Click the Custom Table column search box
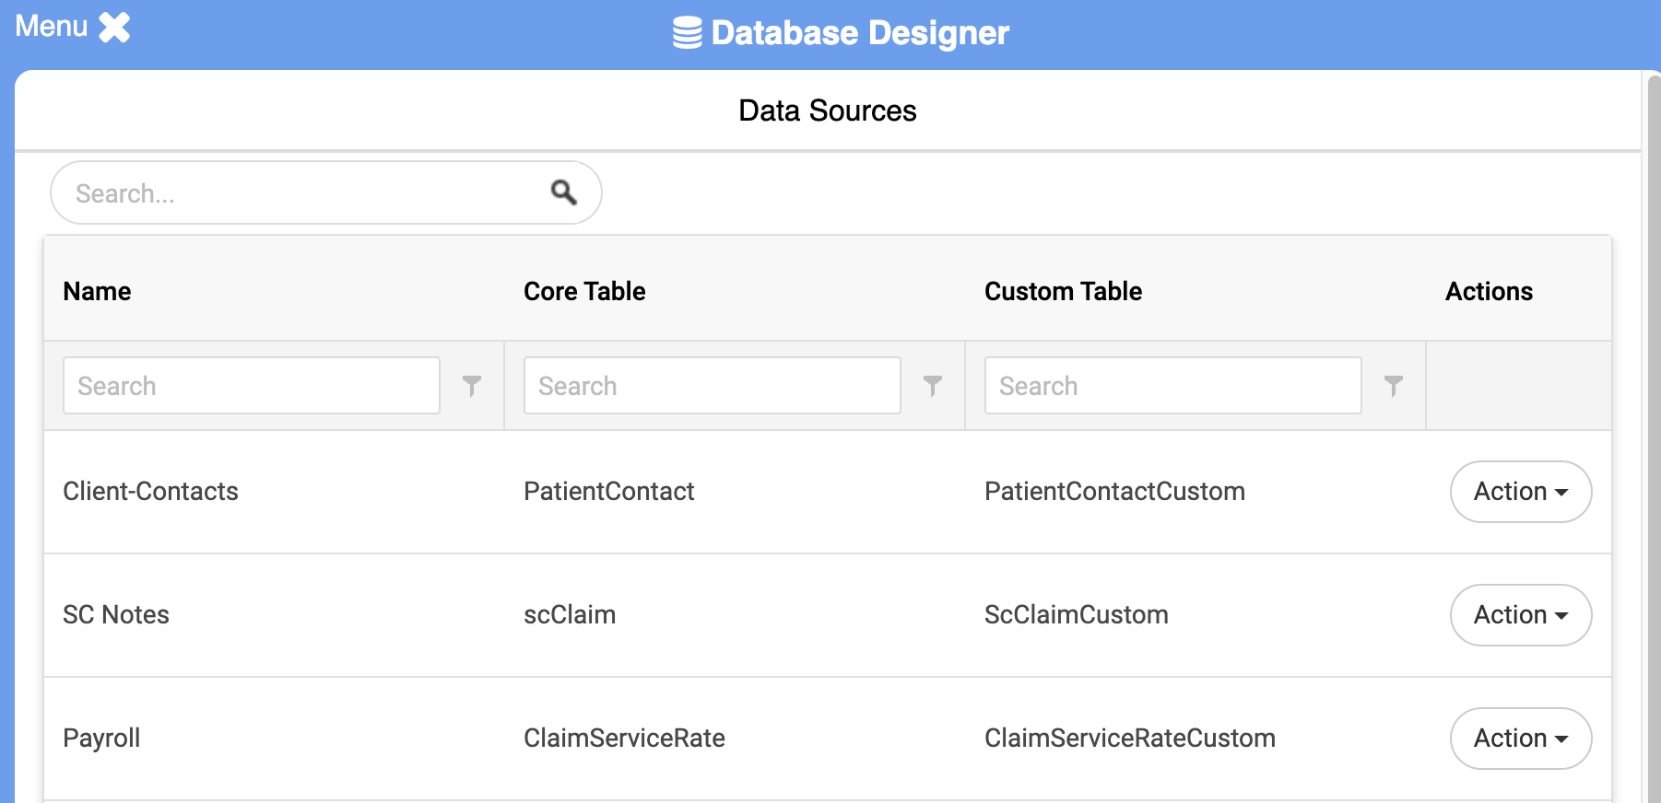The width and height of the screenshot is (1661, 803). pyautogui.click(x=1172, y=386)
